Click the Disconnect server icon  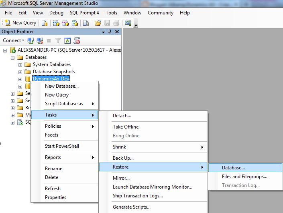click(40, 41)
